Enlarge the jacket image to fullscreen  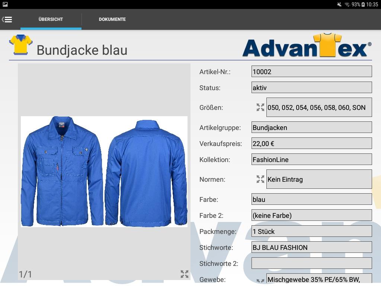click(185, 274)
